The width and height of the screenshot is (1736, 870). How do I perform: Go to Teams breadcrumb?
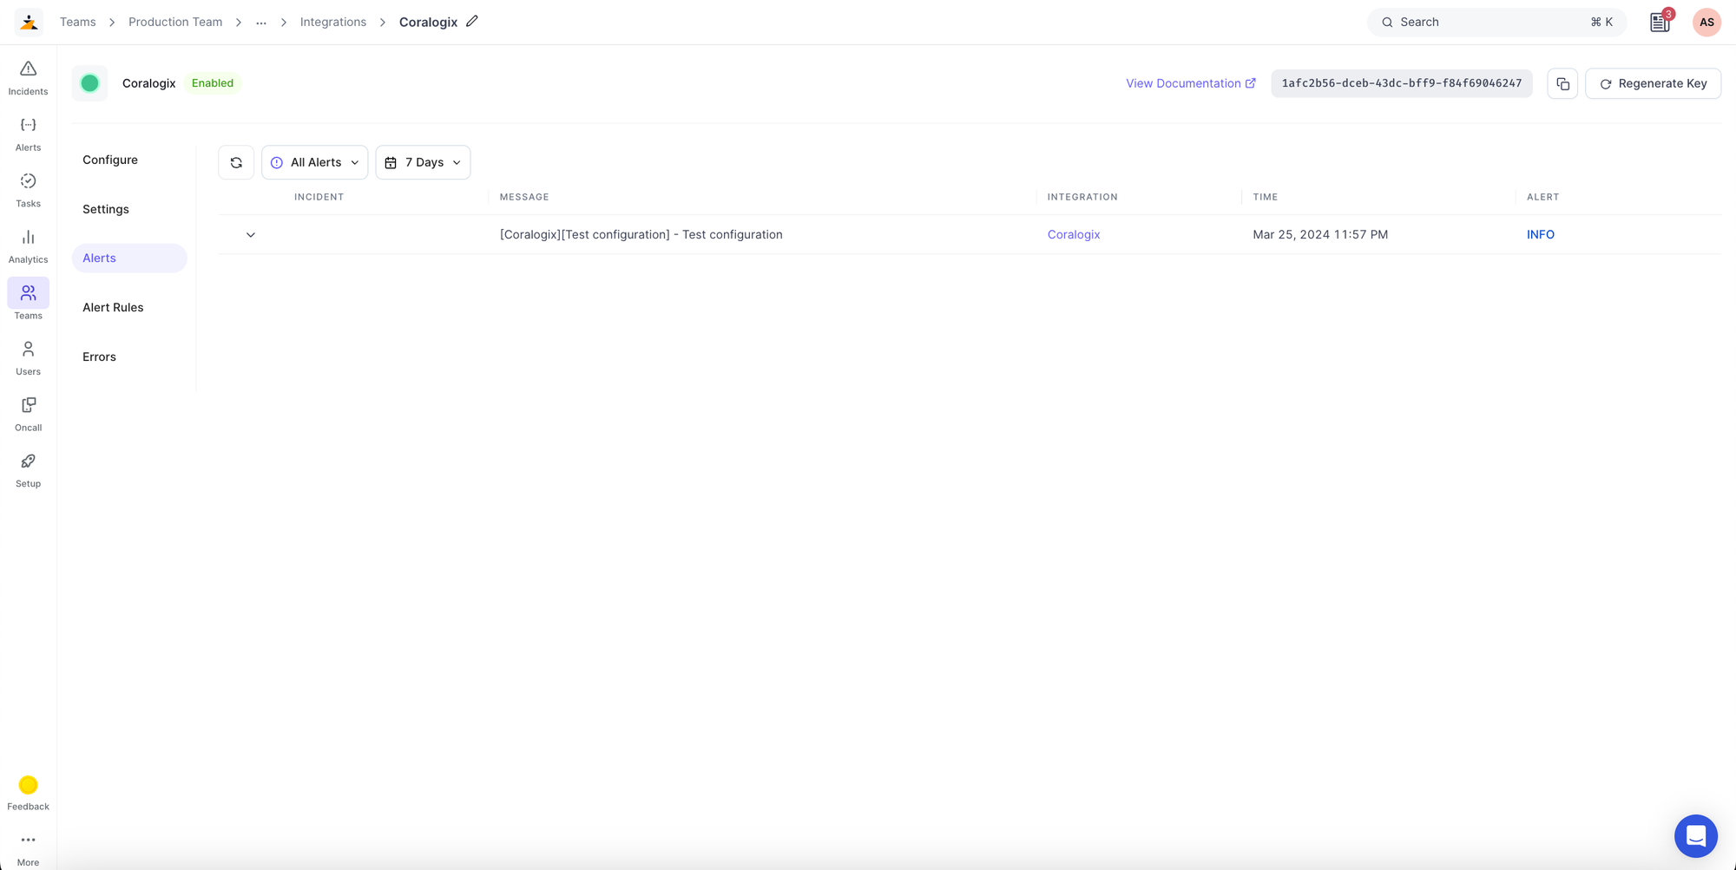pos(77,22)
